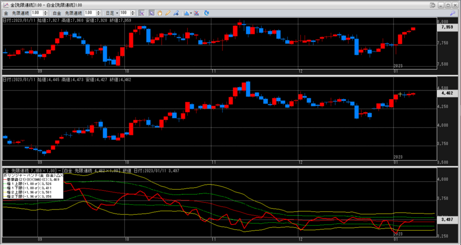Select the pencil drawing tool
This screenshot has height=245, width=461.
point(167,13)
